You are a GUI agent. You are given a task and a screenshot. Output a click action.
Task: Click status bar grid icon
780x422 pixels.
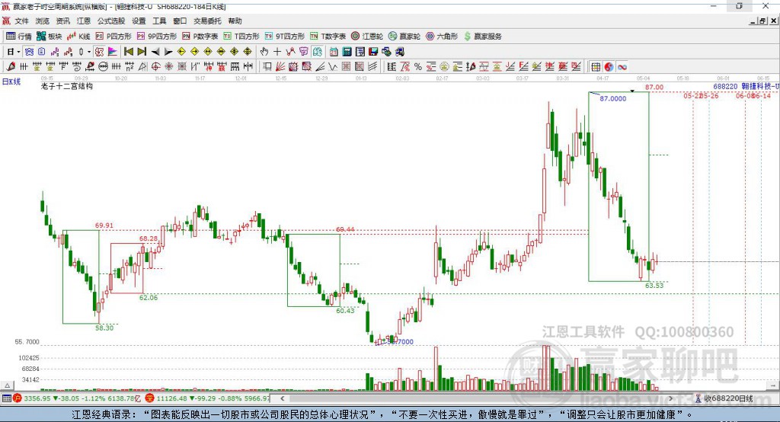pyautogui.click(x=6, y=398)
